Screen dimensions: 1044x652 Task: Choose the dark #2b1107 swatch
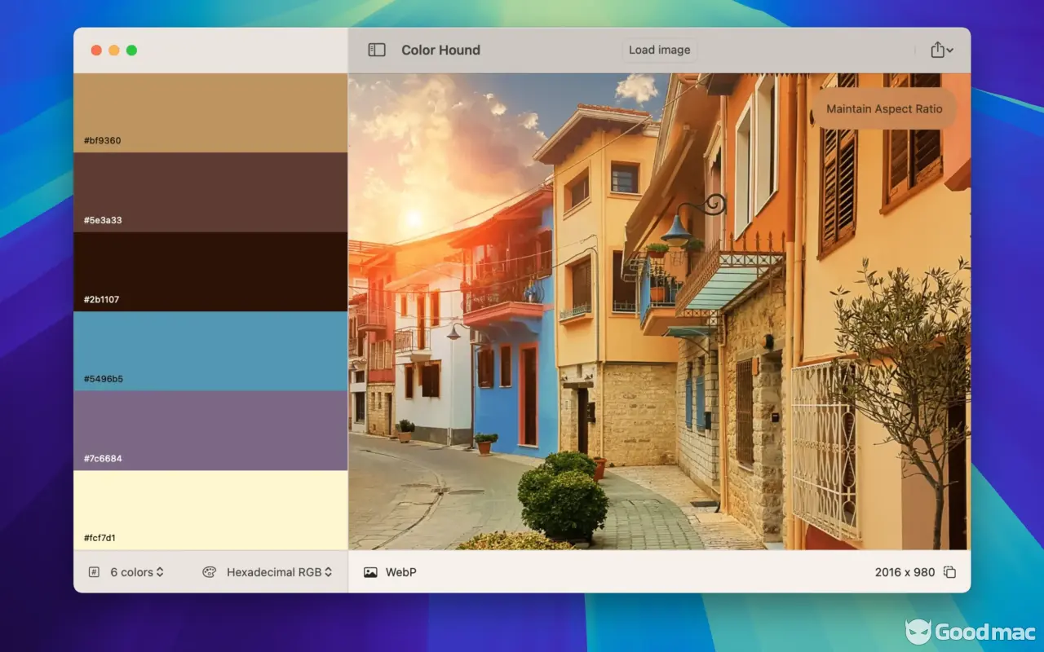pos(210,271)
